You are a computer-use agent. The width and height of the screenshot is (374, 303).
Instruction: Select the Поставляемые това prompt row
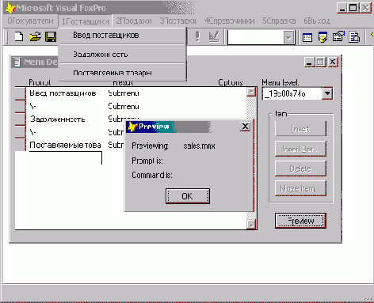(x=65, y=145)
